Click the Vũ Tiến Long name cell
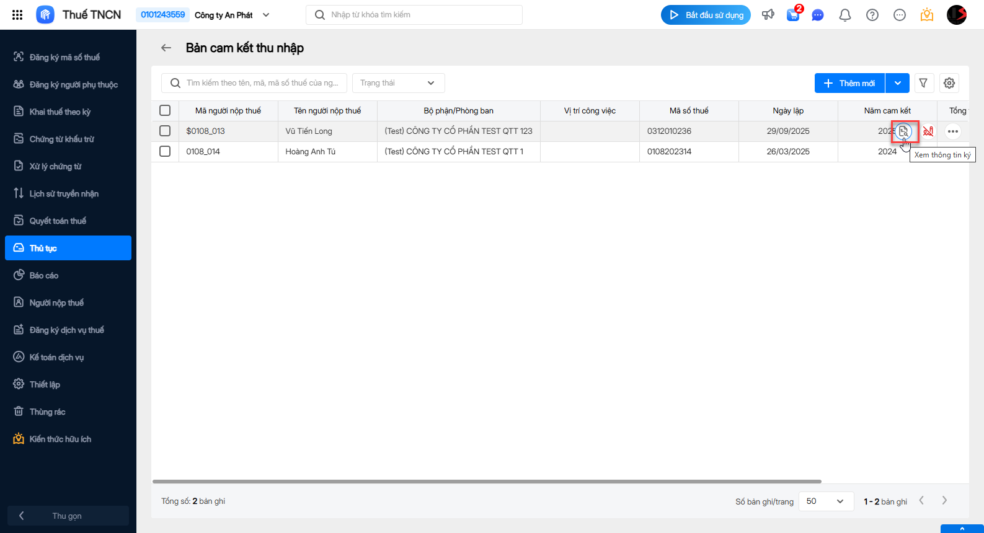Screen dimensions: 984x533 [x=327, y=131]
